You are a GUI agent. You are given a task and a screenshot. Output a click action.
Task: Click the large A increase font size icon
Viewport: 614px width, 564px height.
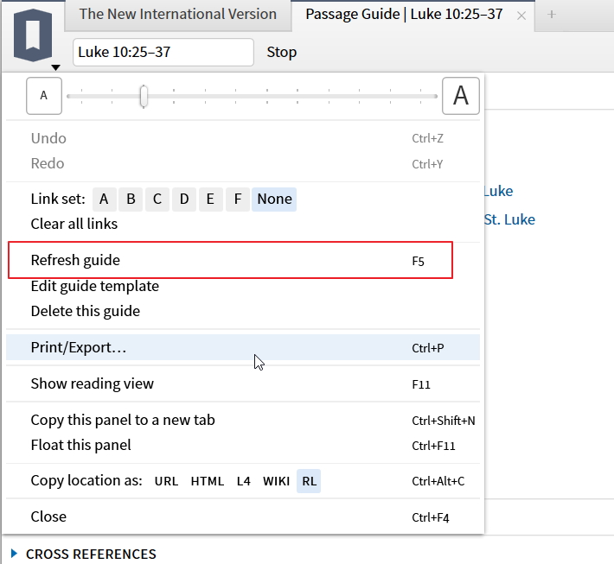pyautogui.click(x=460, y=96)
